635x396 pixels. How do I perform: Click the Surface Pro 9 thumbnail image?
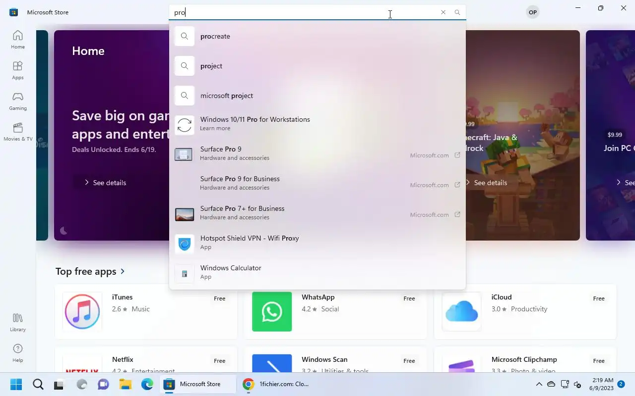pos(184,155)
